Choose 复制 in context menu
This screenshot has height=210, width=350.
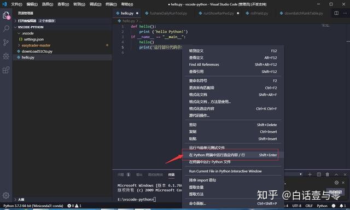coord(233,132)
